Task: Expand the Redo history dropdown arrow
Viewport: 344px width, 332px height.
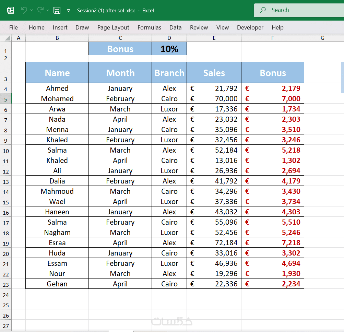Action: point(48,10)
